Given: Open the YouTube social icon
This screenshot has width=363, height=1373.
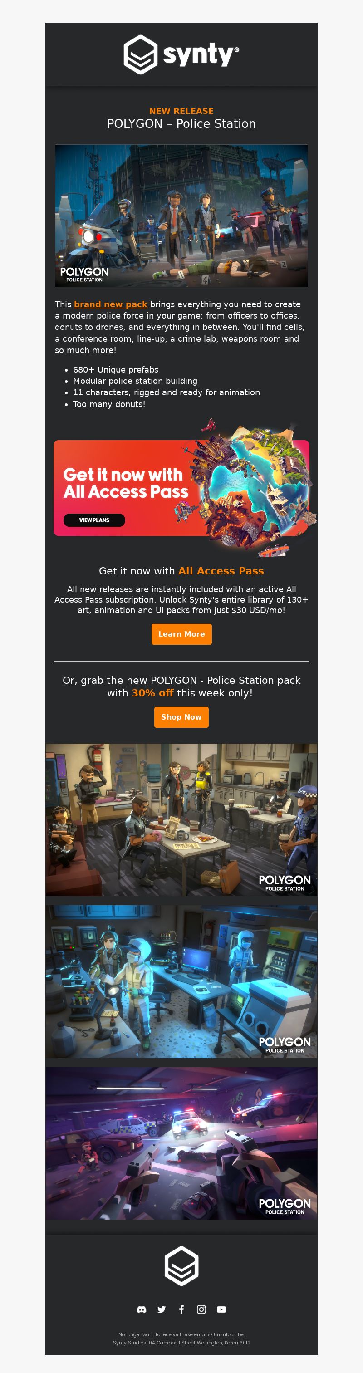Looking at the screenshot, I should tap(221, 1309).
